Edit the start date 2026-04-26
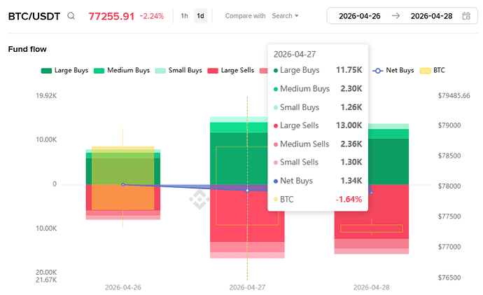Image resolution: width=483 pixels, height=295 pixels. (360, 16)
